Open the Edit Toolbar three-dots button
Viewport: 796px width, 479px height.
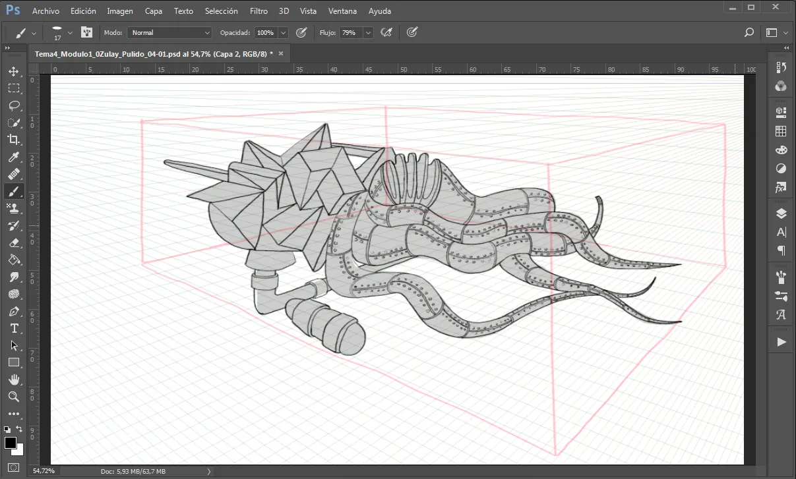[x=14, y=414]
